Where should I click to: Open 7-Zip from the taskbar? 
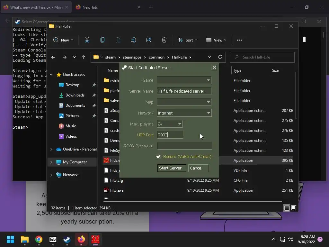click(x=53, y=239)
